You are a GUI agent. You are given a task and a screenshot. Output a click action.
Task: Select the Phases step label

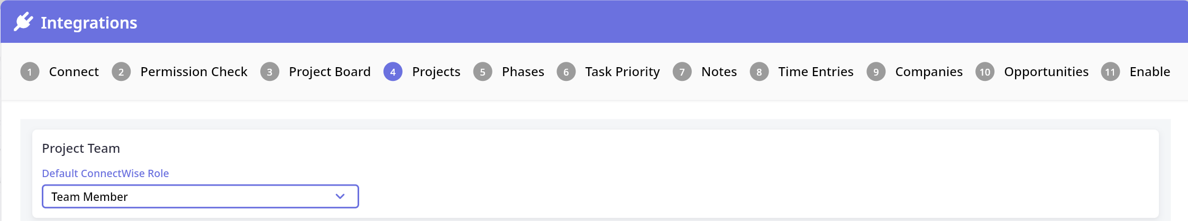point(523,72)
